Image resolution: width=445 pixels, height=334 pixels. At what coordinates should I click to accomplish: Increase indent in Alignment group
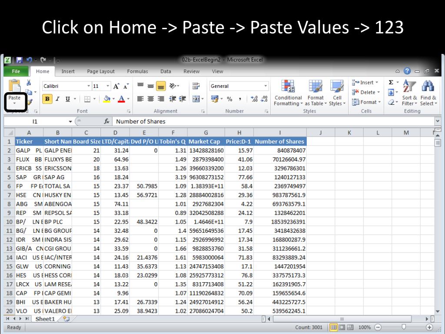pos(183,99)
